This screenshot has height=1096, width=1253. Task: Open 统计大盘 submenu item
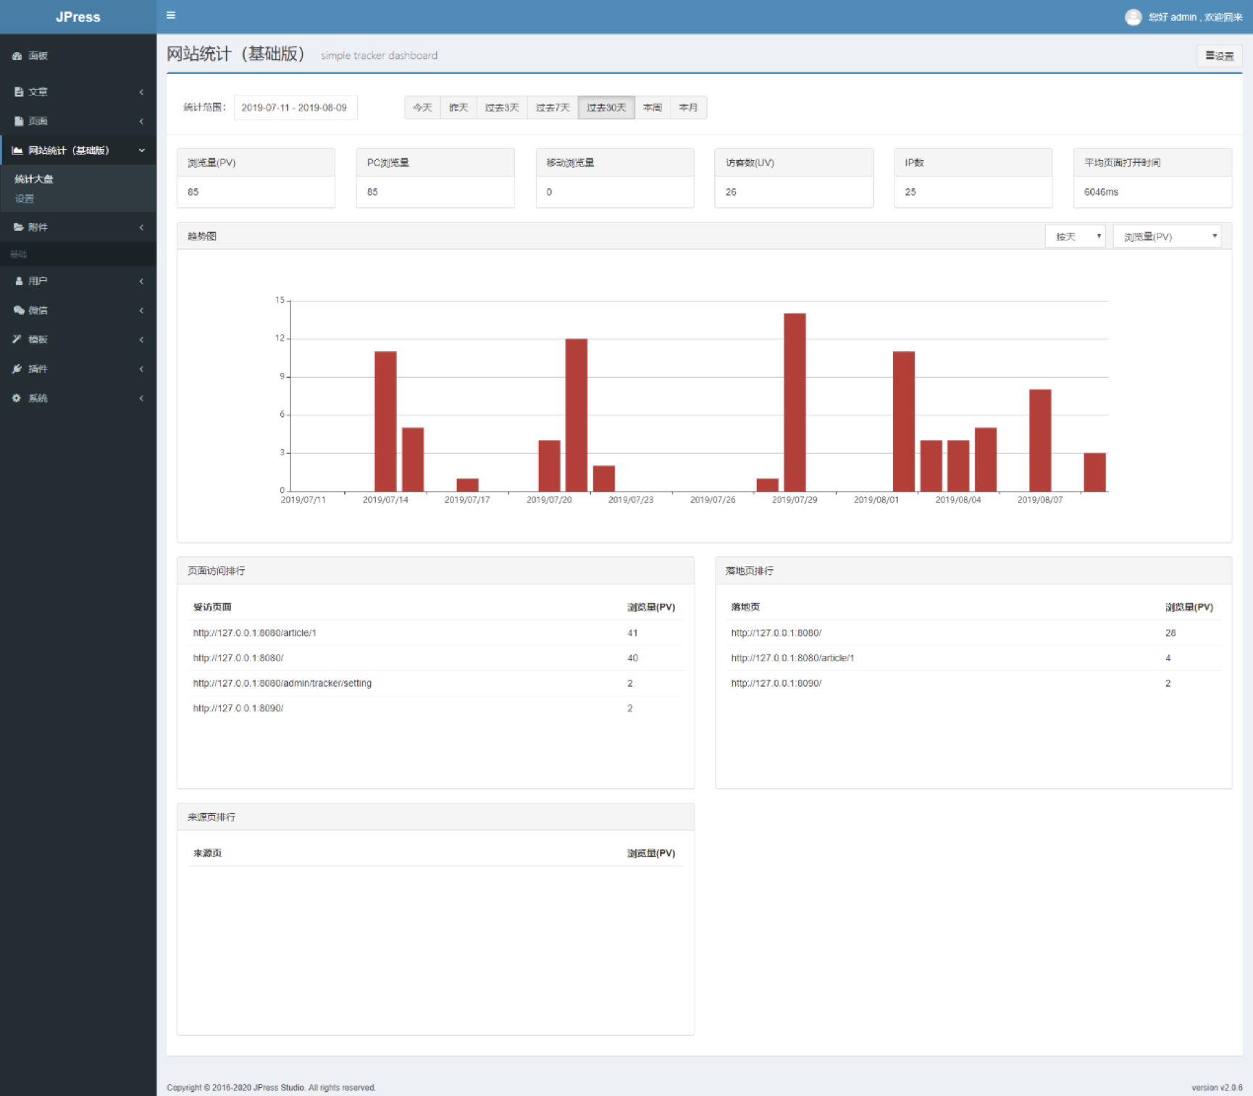point(34,179)
